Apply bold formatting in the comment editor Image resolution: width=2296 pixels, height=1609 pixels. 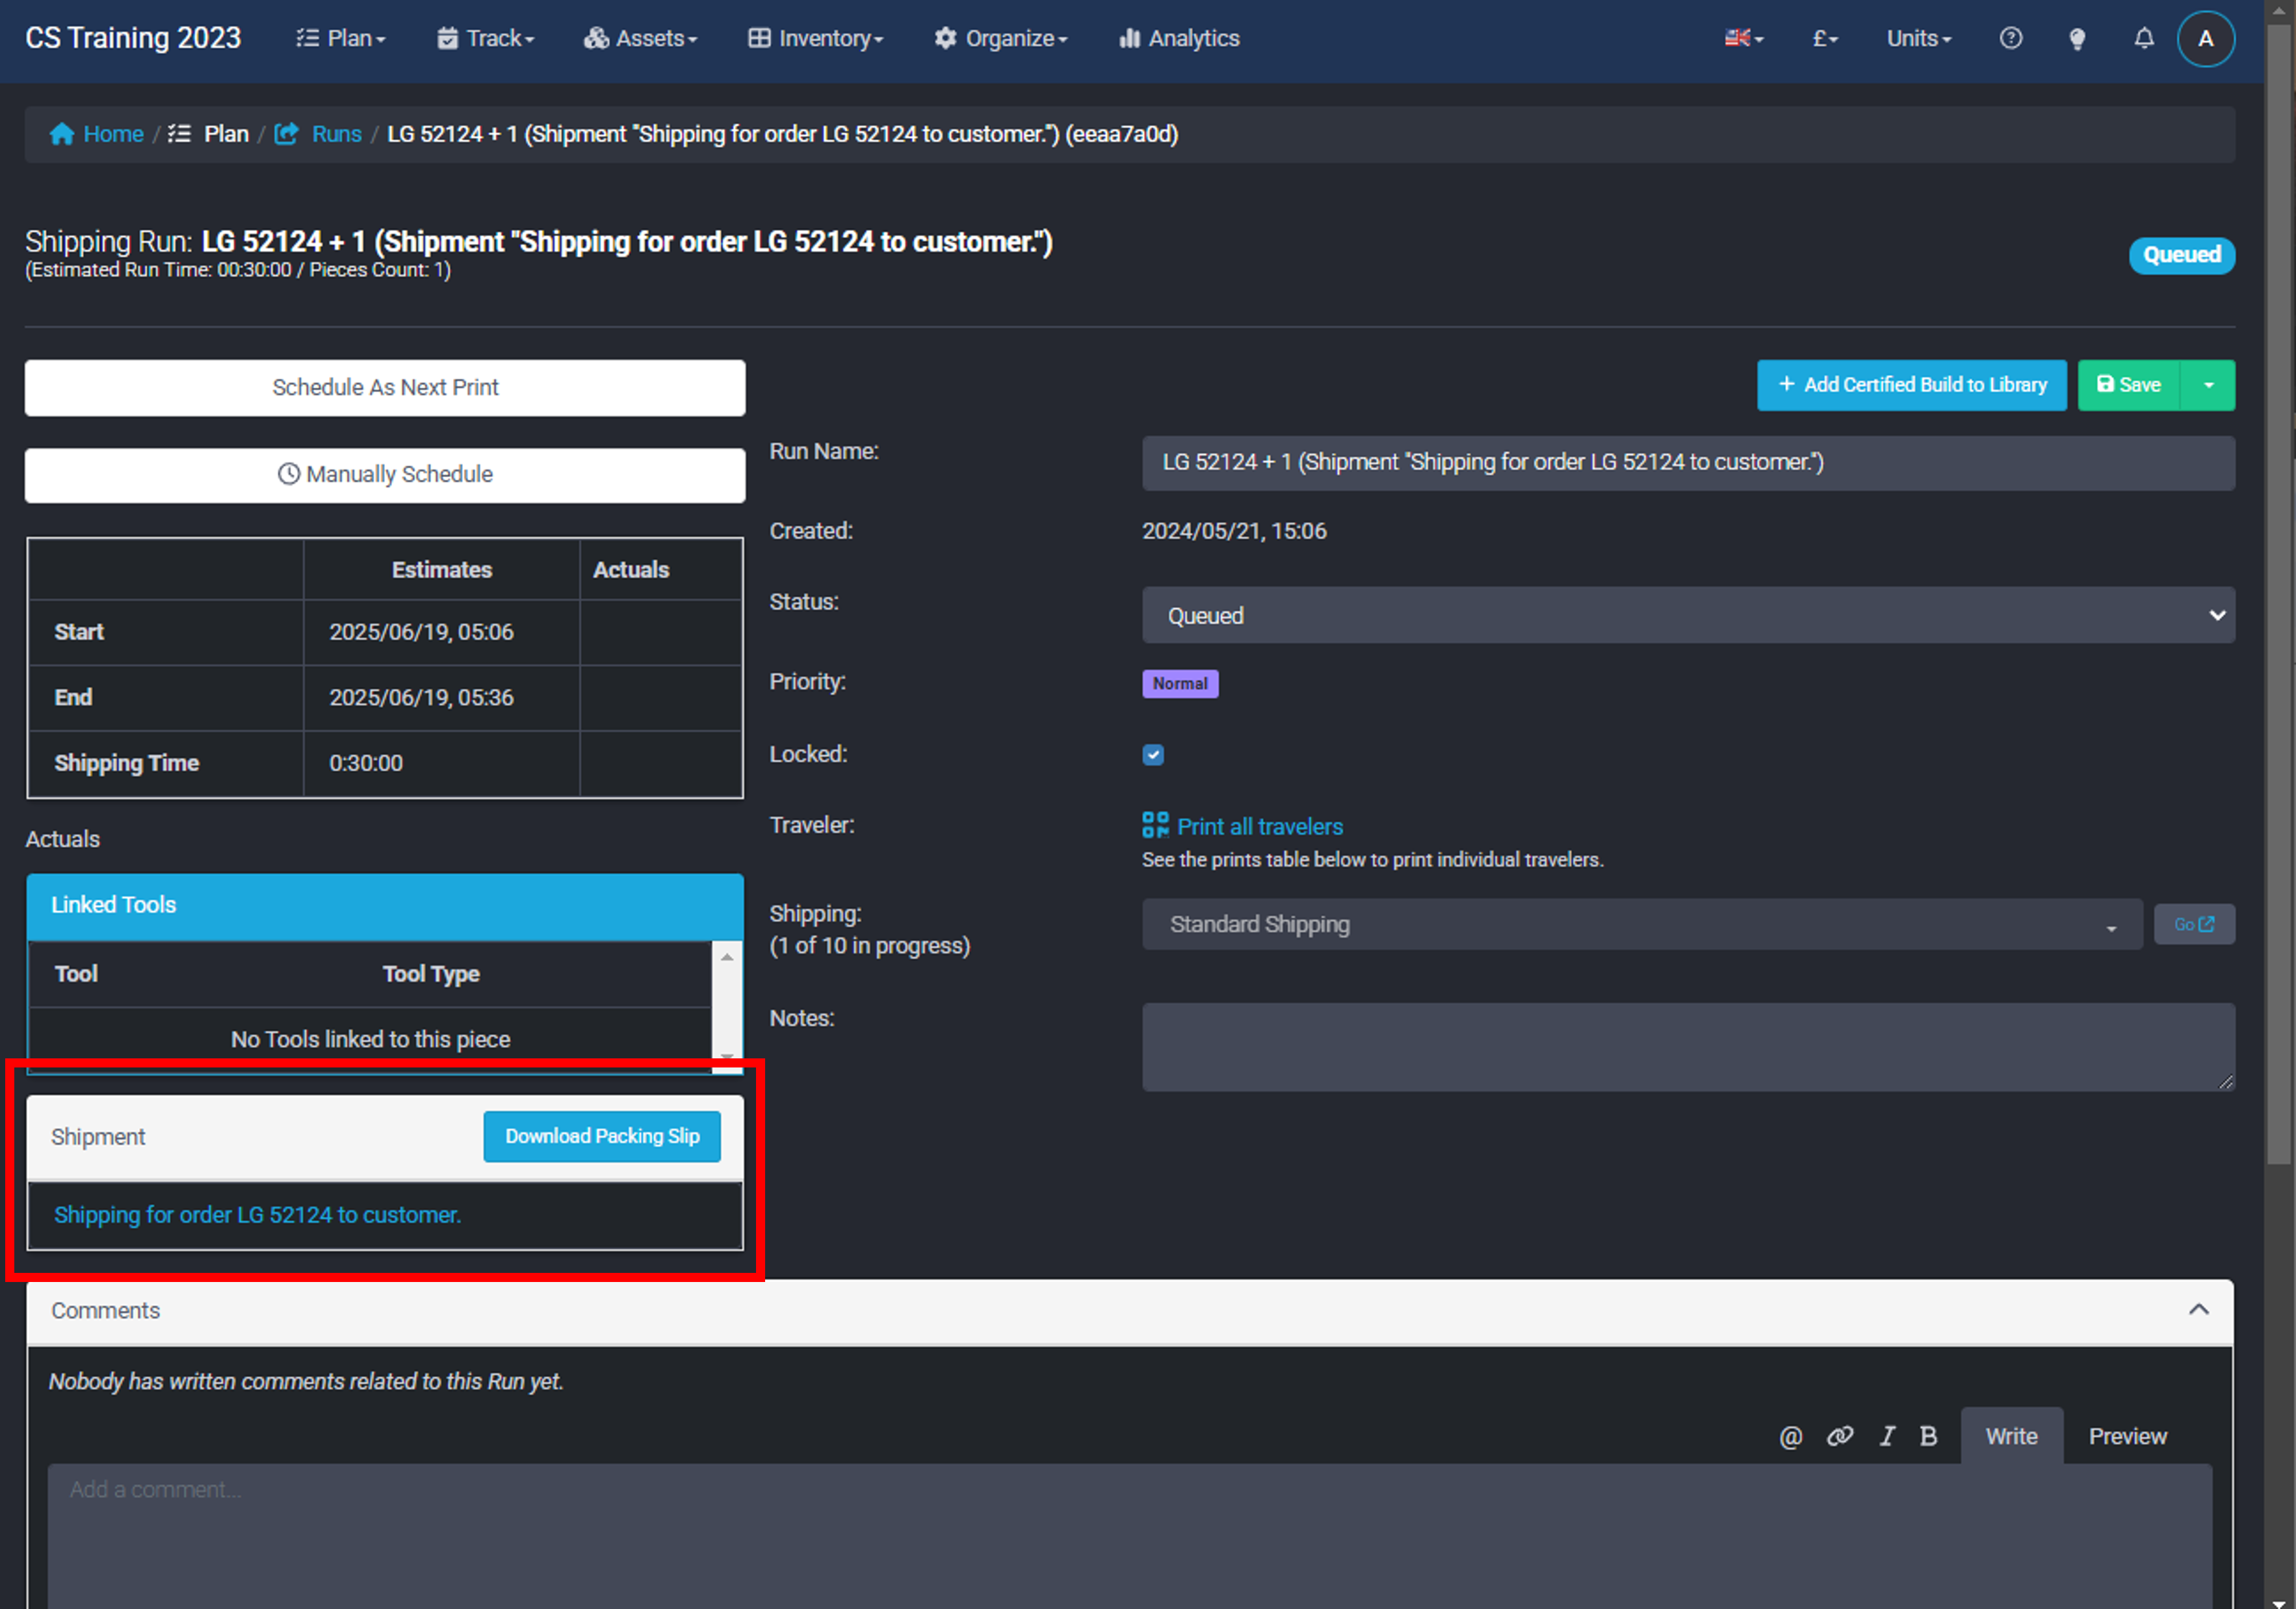pos(1928,1436)
